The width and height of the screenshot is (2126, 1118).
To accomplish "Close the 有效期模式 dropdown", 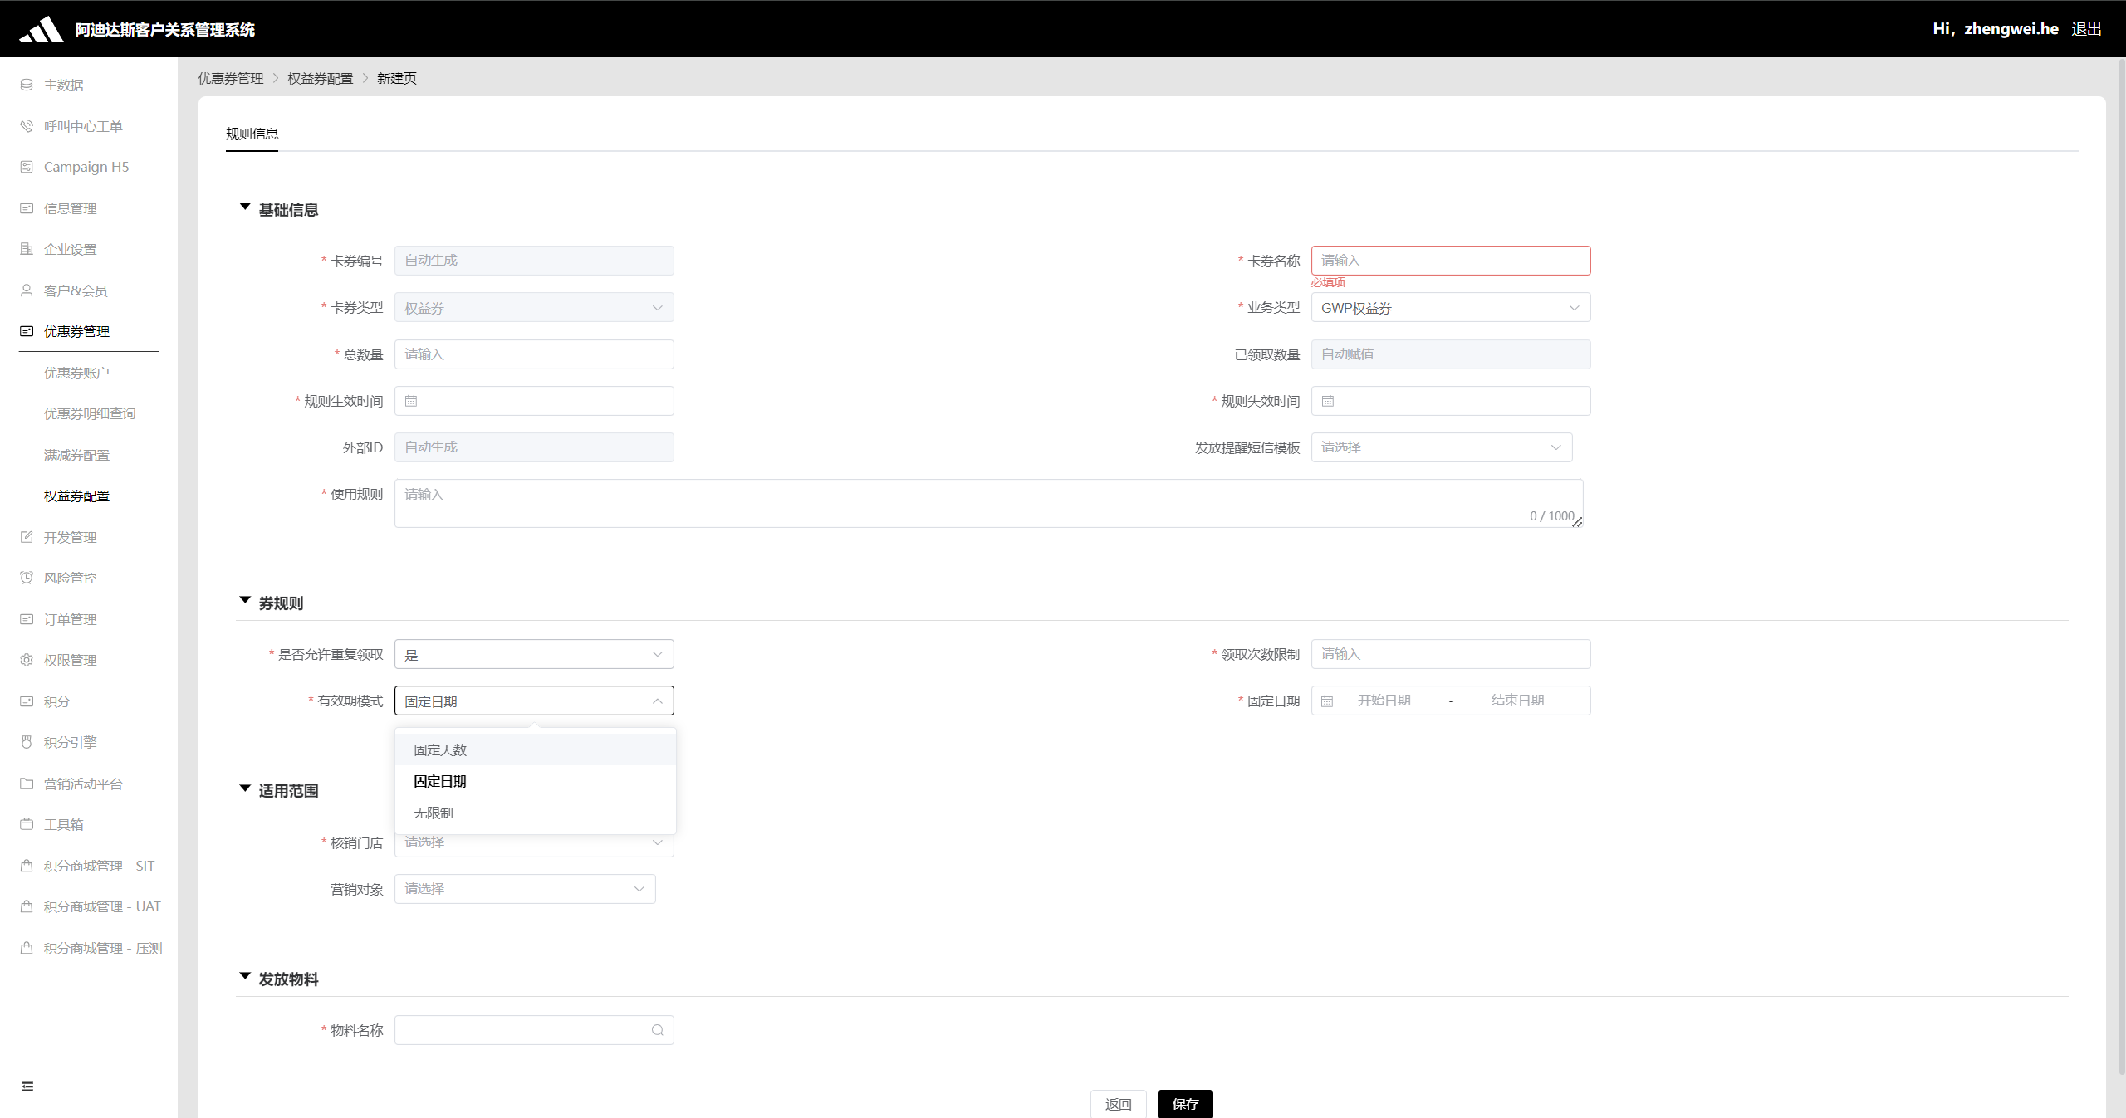I will point(534,701).
